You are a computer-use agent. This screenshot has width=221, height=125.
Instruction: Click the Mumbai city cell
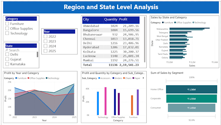coord(88,60)
